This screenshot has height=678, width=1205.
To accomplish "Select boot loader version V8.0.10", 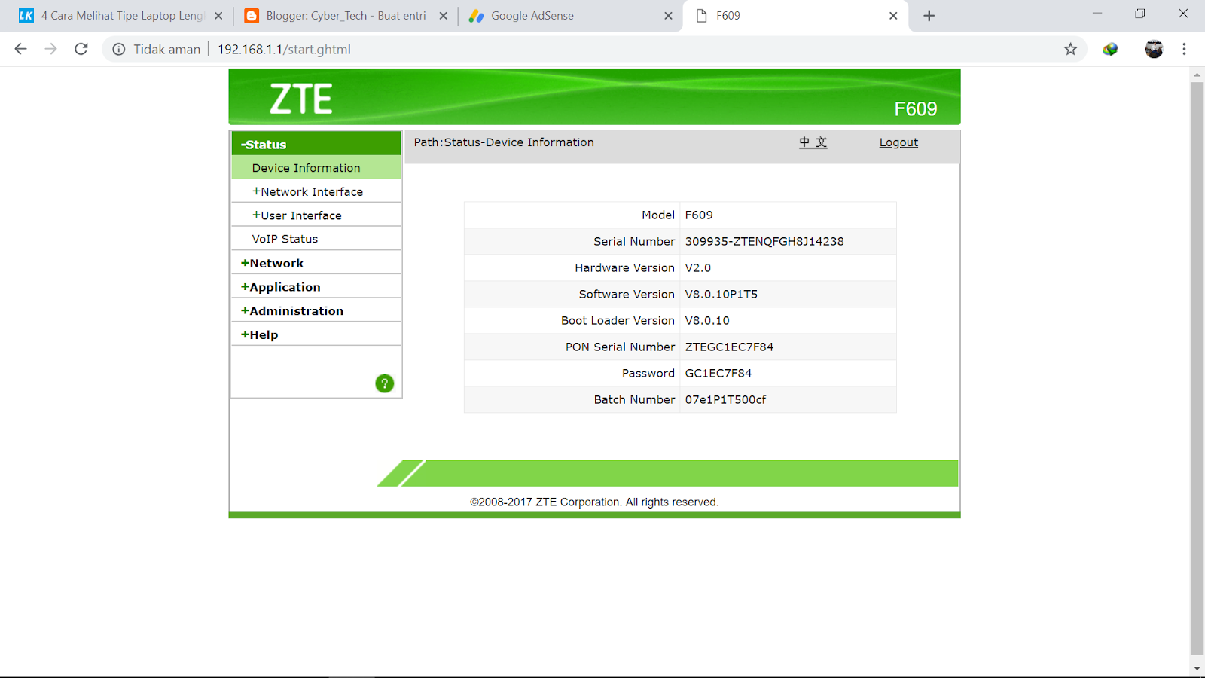I will pos(707,320).
